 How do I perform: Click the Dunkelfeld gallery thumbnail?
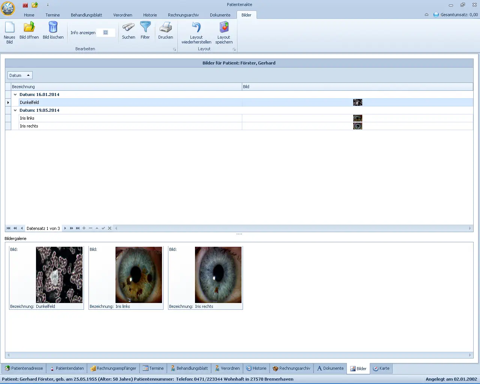pyautogui.click(x=59, y=274)
